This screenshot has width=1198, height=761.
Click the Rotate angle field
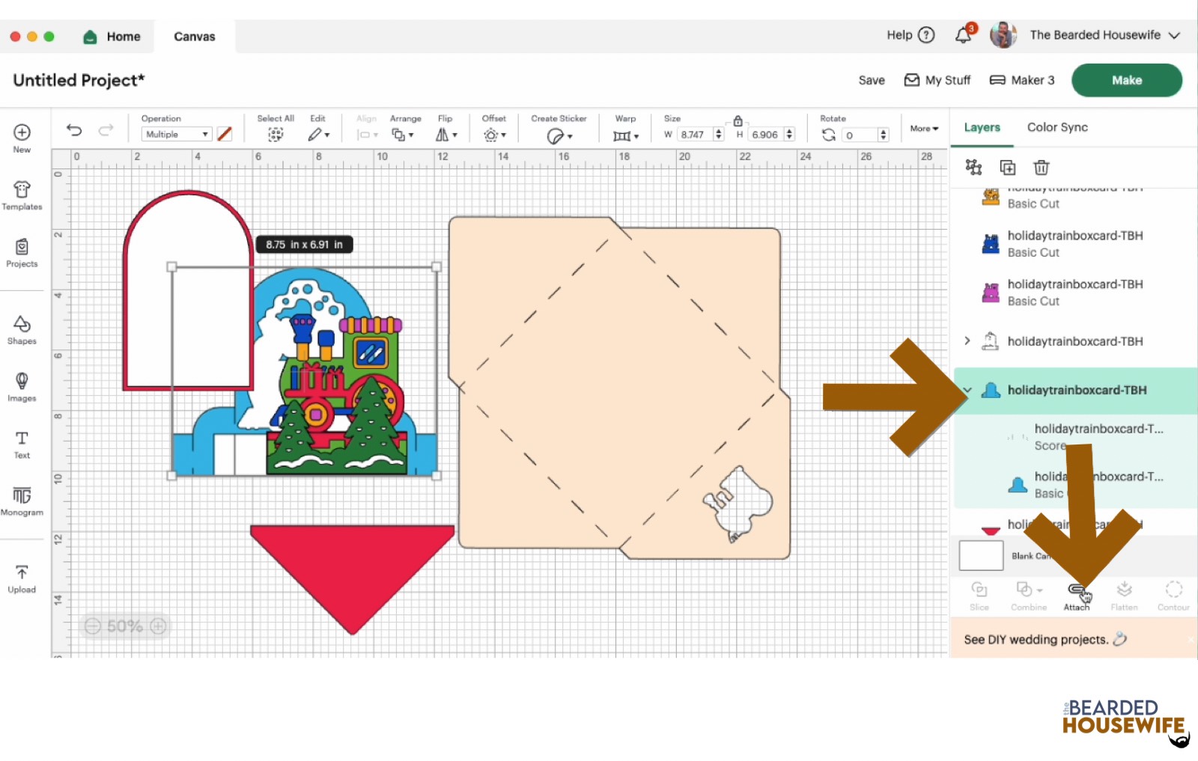pos(860,135)
